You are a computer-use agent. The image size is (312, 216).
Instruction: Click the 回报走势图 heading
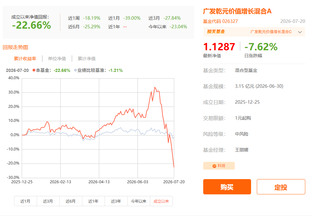click(15, 47)
